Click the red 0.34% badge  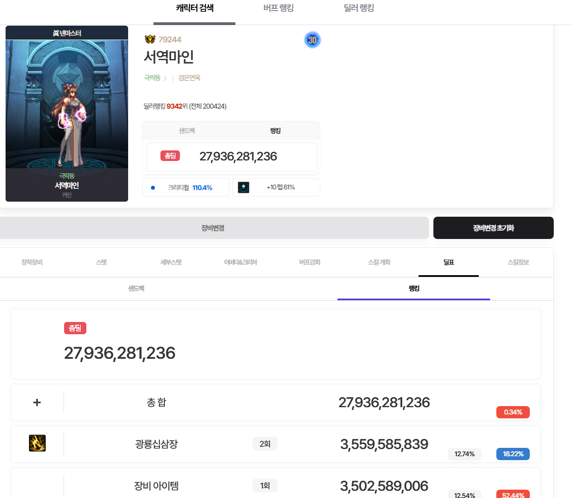pos(513,412)
